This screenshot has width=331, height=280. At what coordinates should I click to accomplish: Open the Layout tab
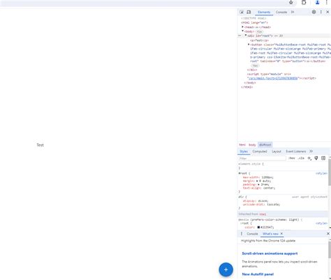277,151
